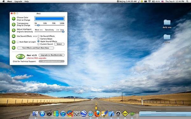Click the Transparency slider handle
This screenshot has width=191, height=119.
point(39,25)
